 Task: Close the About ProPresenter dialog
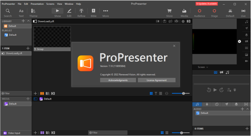174,46
